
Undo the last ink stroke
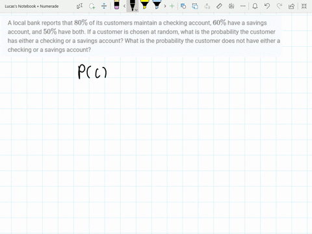pos(267,6)
